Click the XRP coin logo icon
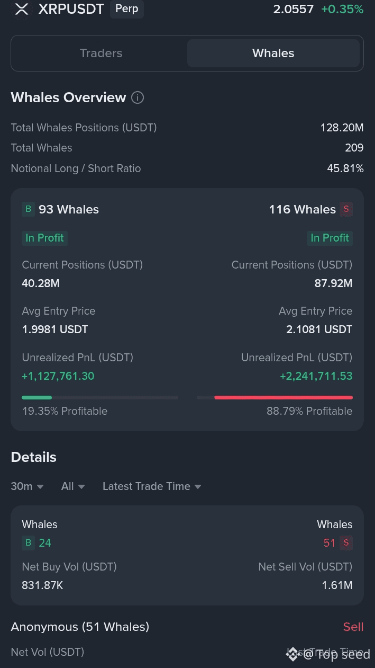The height and width of the screenshot is (668, 375). click(x=22, y=9)
